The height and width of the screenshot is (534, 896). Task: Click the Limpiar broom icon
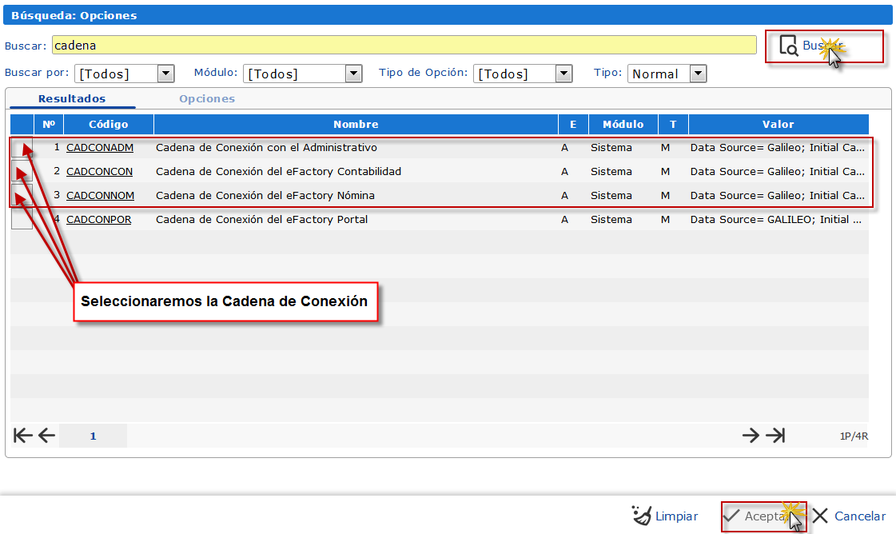tap(641, 516)
